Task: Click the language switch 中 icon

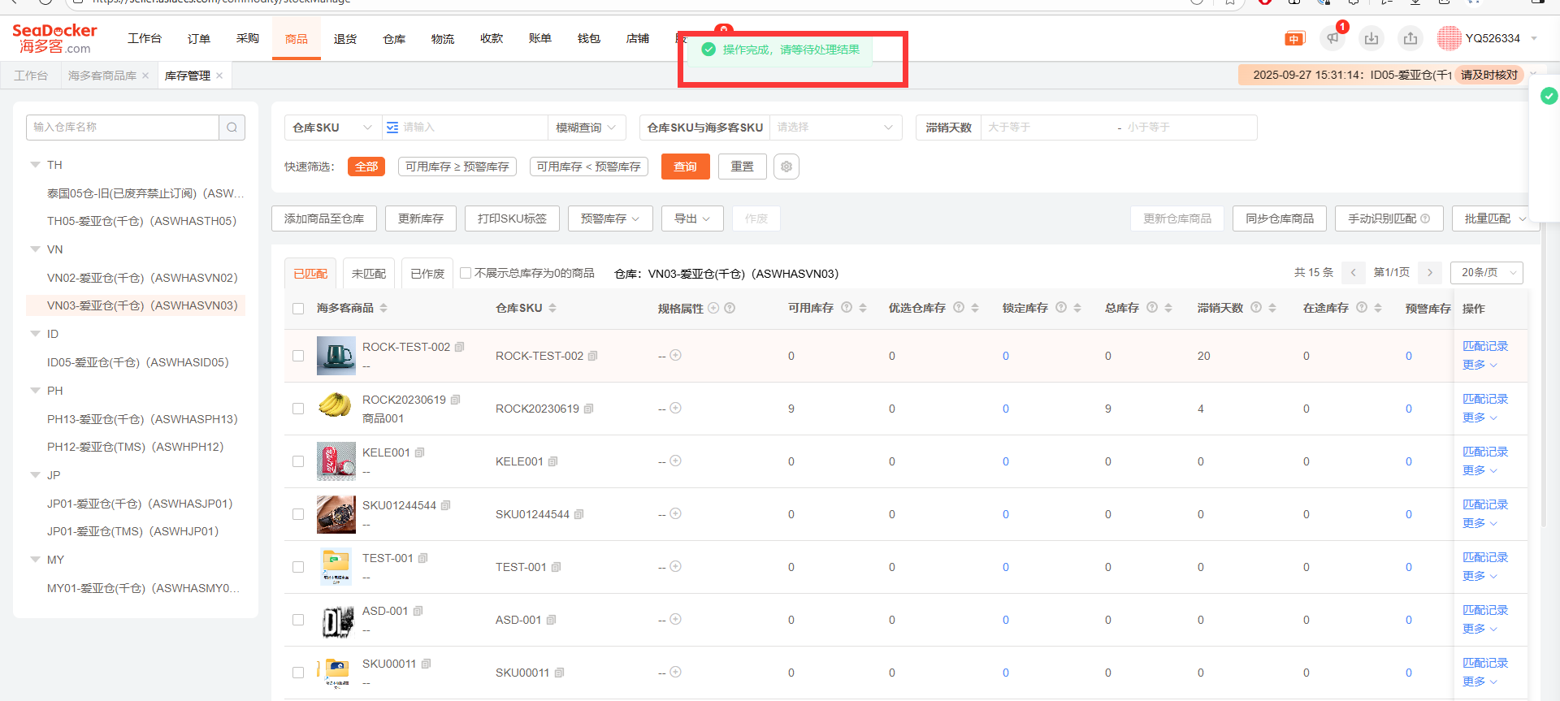Action: click(x=1294, y=38)
